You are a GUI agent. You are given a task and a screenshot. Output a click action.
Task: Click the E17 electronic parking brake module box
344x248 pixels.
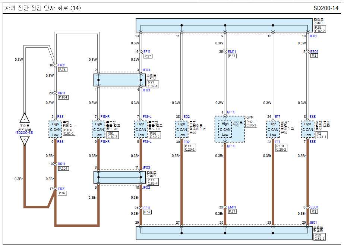coord(273,129)
